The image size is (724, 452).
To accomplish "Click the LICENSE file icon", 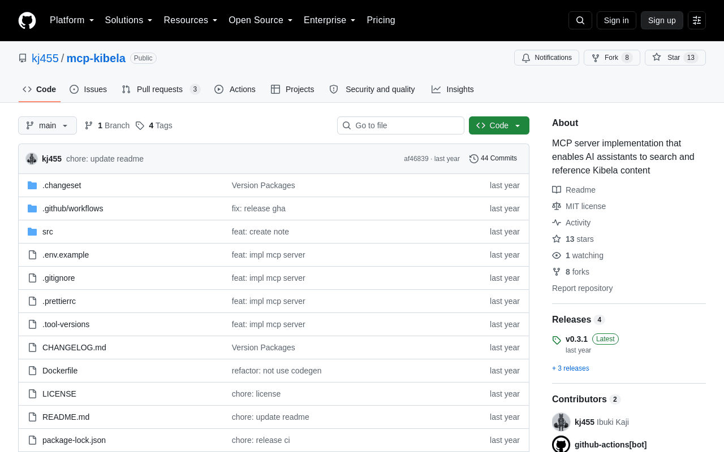I will (32, 394).
